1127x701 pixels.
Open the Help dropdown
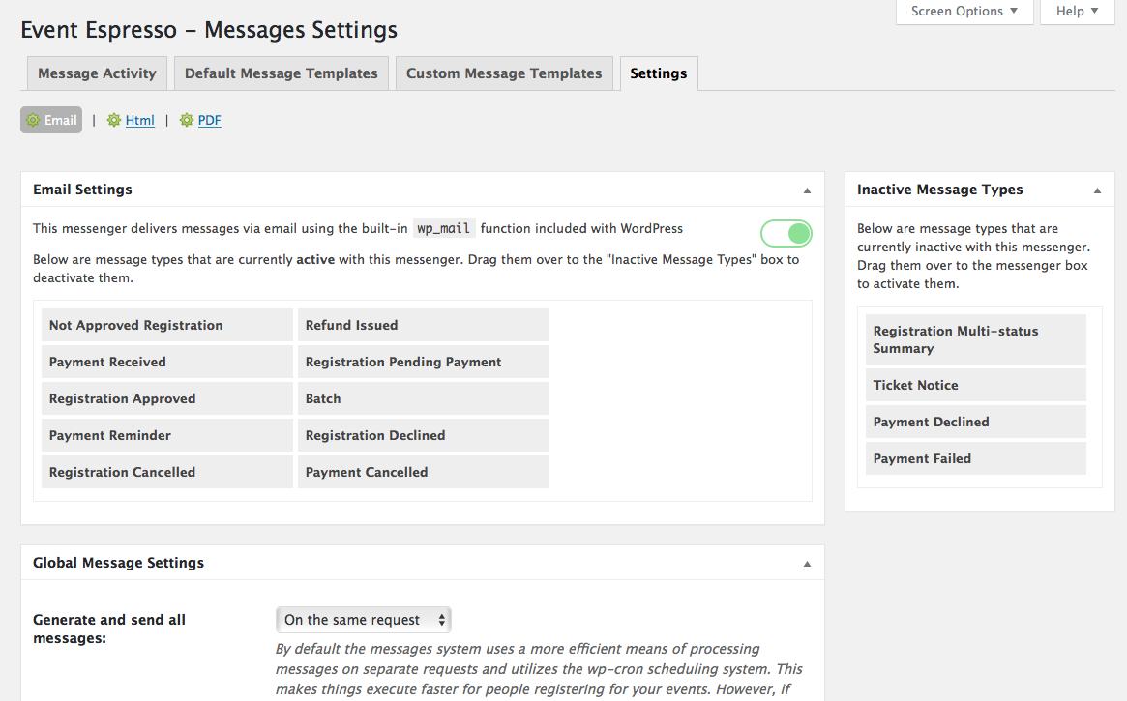pos(1078,12)
